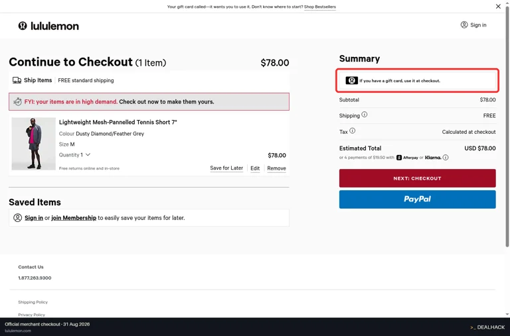
Task: Click the Sign in profile icon in header
Action: [x=464, y=25]
